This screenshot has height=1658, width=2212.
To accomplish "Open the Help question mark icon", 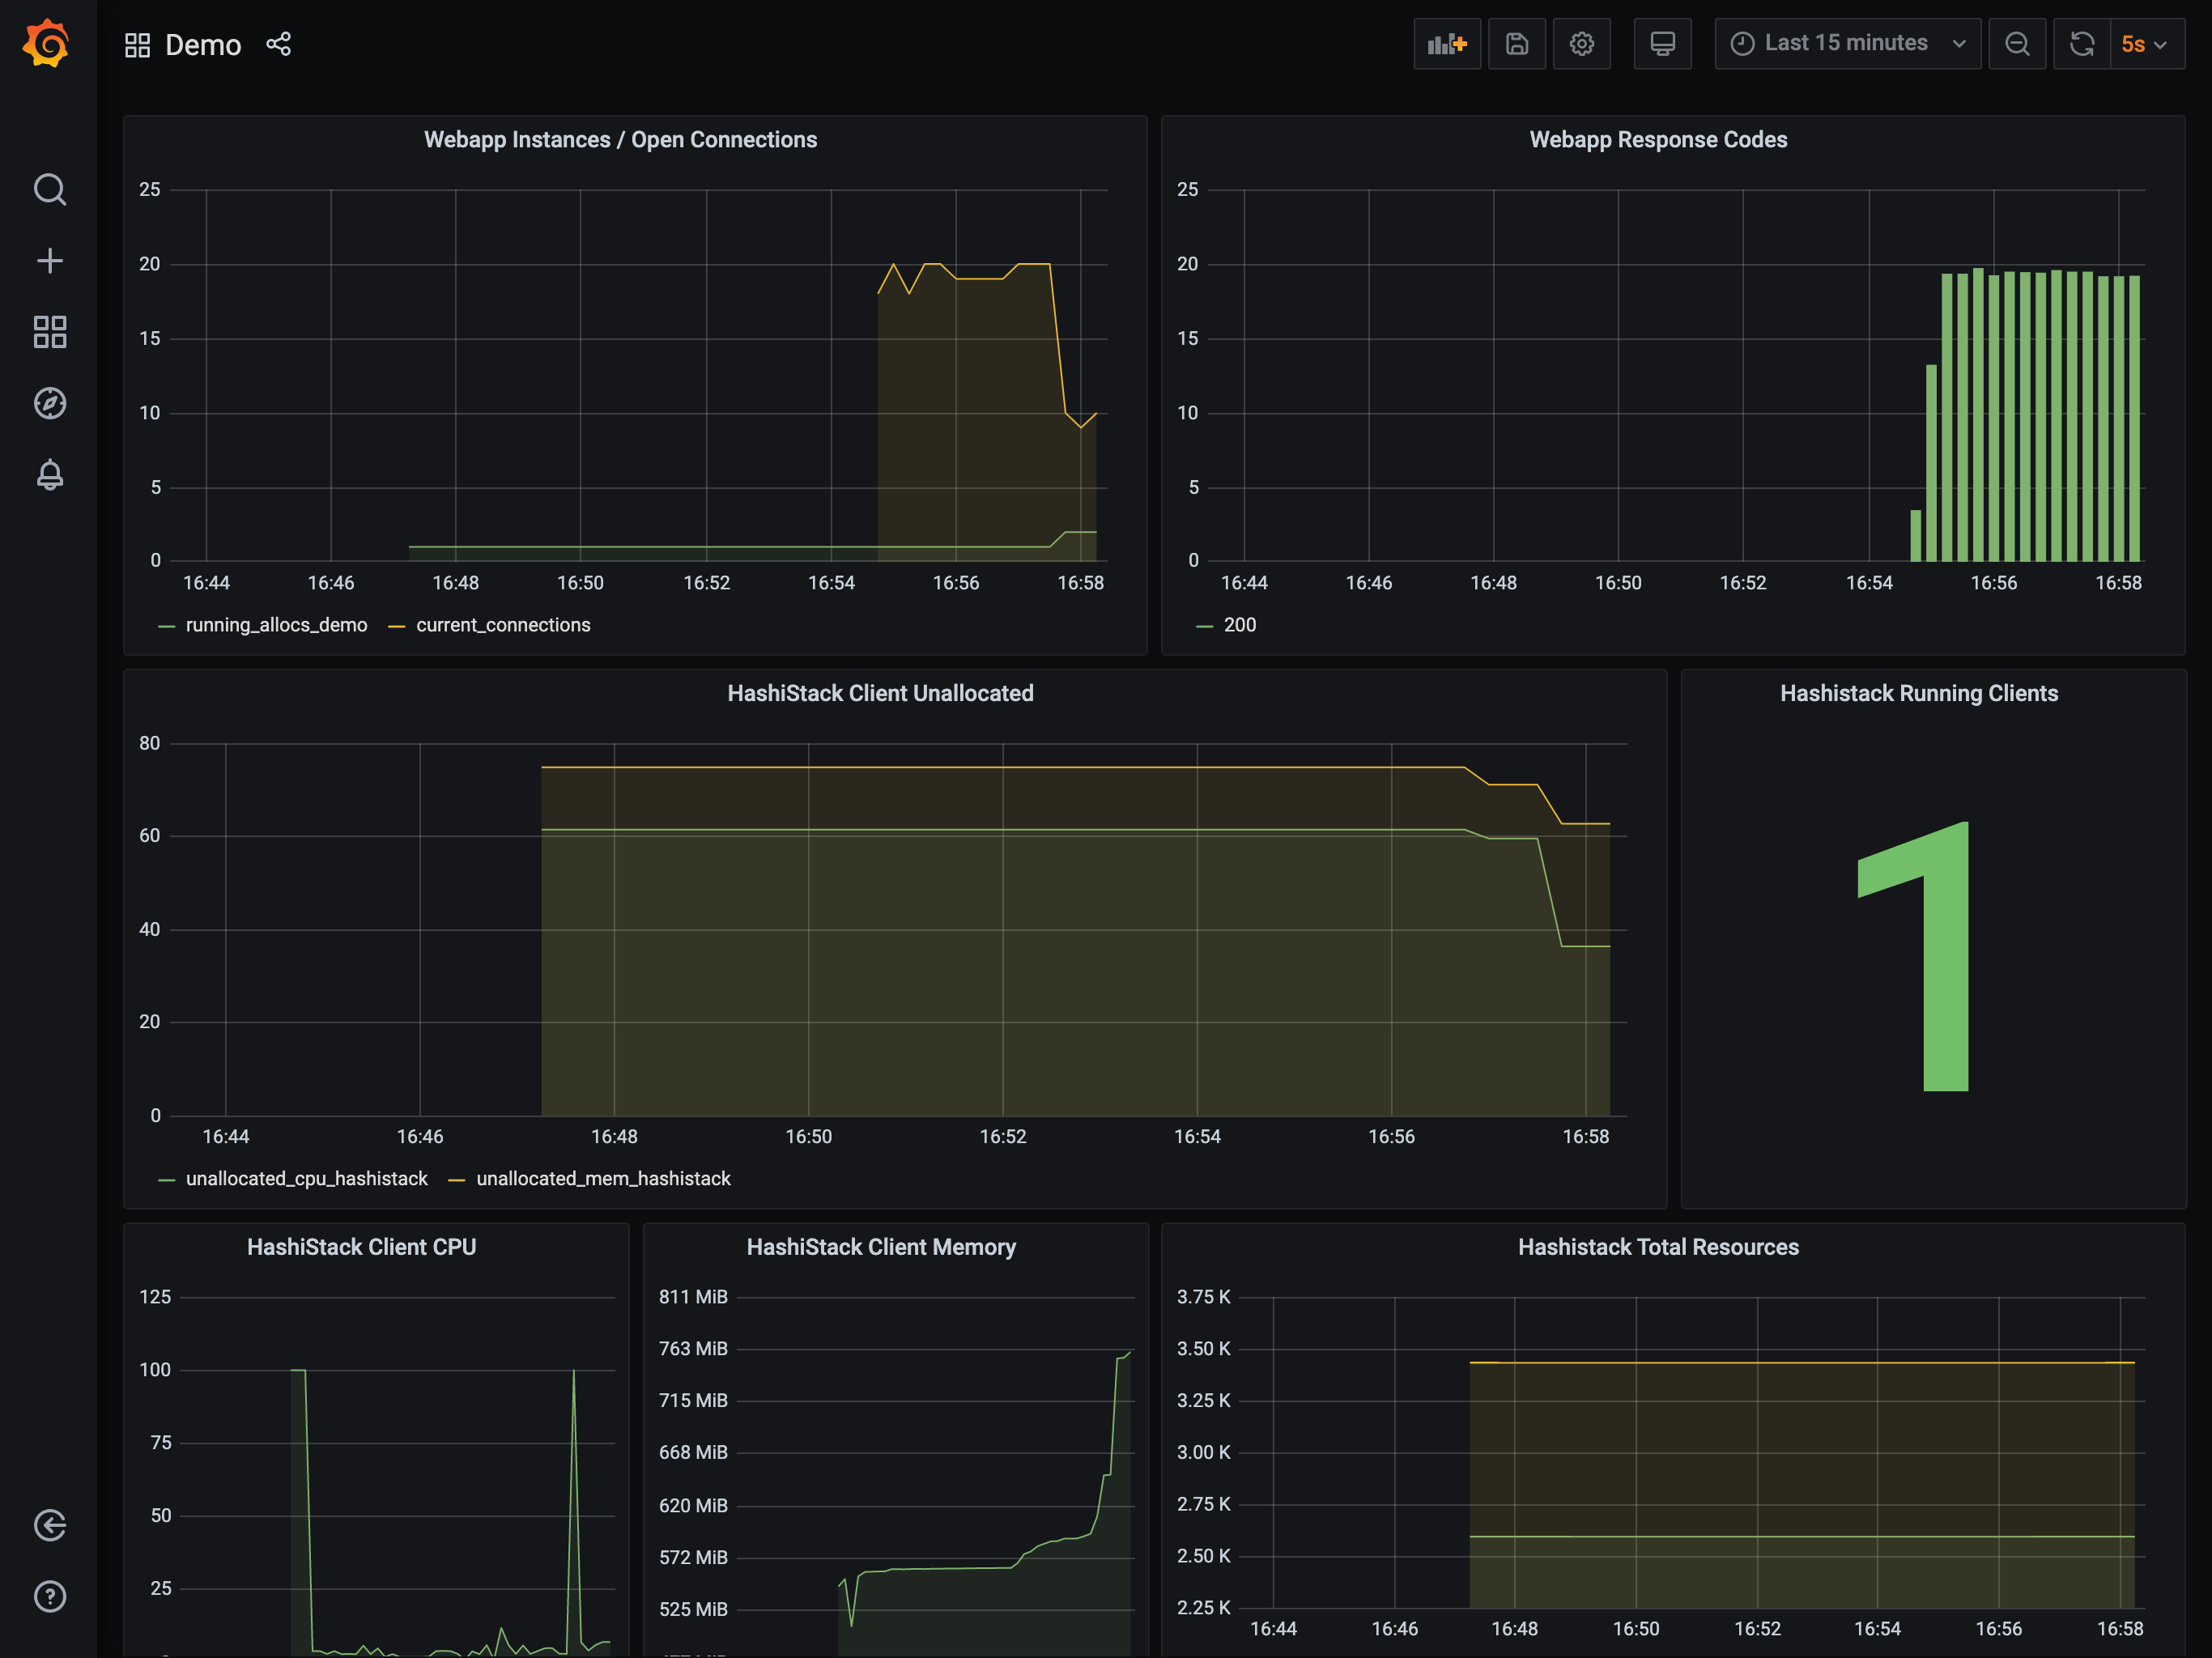I will pyautogui.click(x=49, y=1596).
